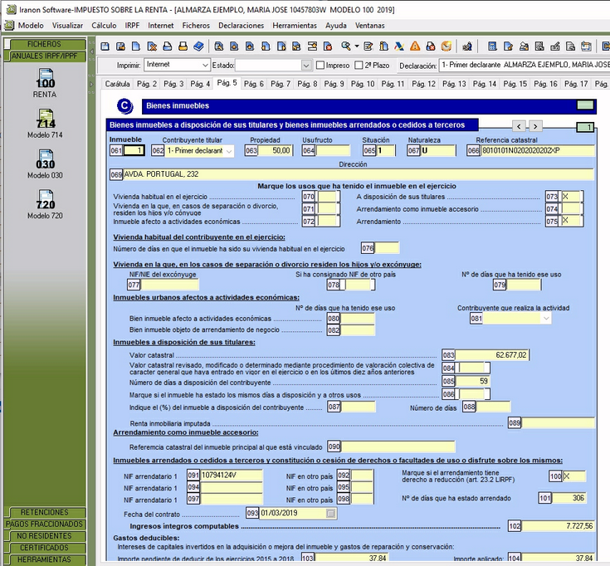Click the blue circular C section icon
The width and height of the screenshot is (610, 566).
click(124, 105)
